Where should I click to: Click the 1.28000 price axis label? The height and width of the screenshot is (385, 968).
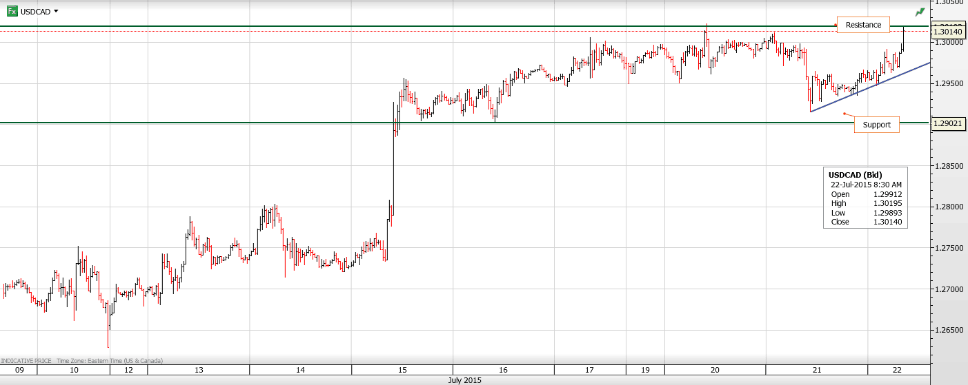coord(949,207)
